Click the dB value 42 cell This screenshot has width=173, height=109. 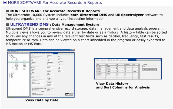tap(120, 70)
